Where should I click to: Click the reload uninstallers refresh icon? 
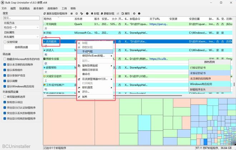(45, 14)
